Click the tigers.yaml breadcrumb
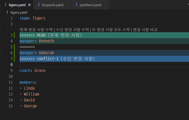 19,13
